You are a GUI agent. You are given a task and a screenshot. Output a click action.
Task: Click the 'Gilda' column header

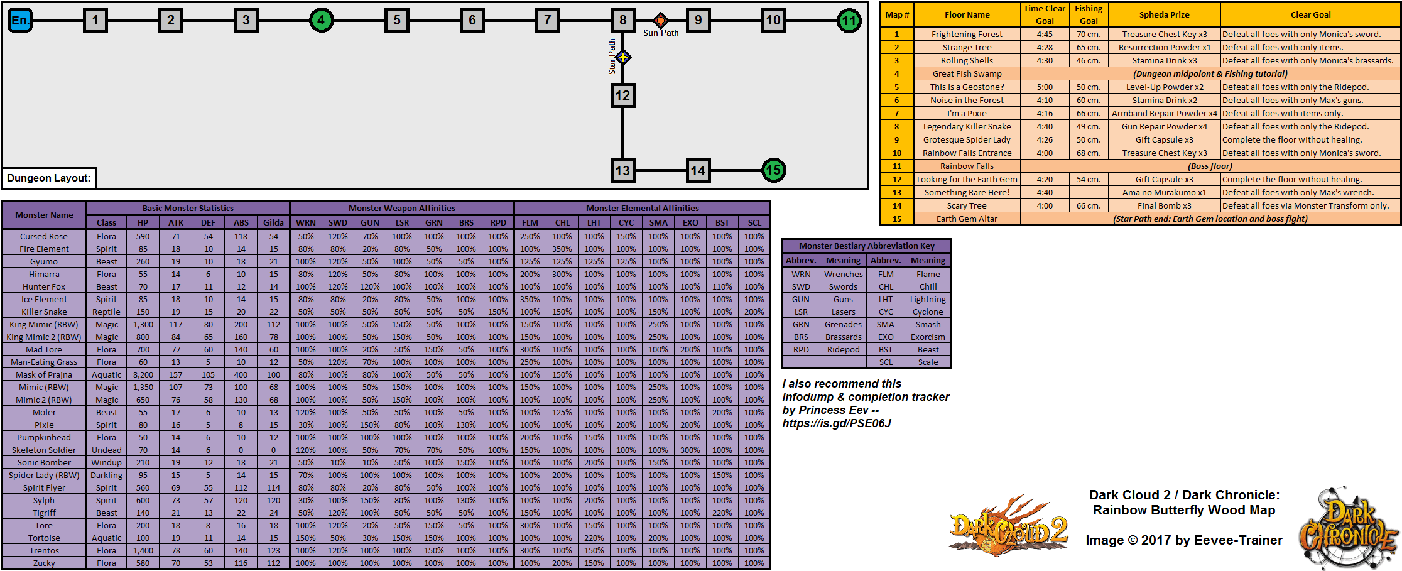pos(273,222)
